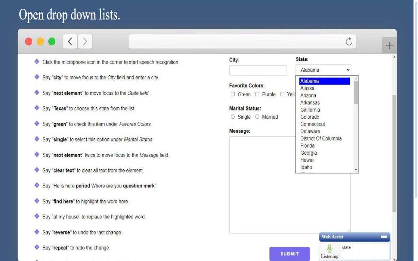Select the Single marital status option
Viewport: 418px width, 261px height.
coord(233,116)
